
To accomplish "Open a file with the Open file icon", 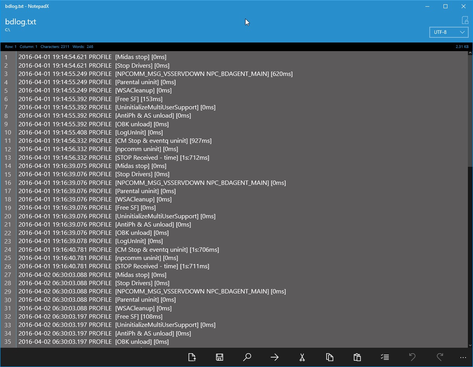I will pyautogui.click(x=192, y=357).
